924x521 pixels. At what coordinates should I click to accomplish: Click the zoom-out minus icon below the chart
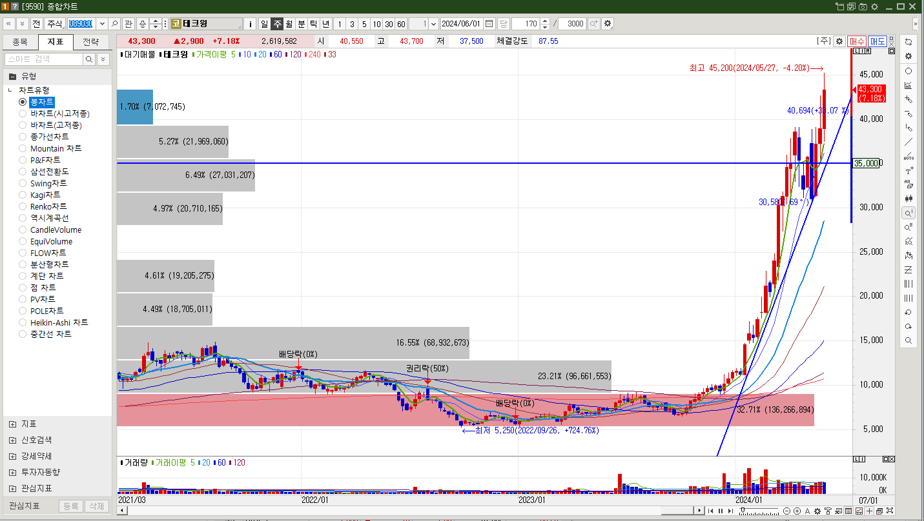click(786, 511)
